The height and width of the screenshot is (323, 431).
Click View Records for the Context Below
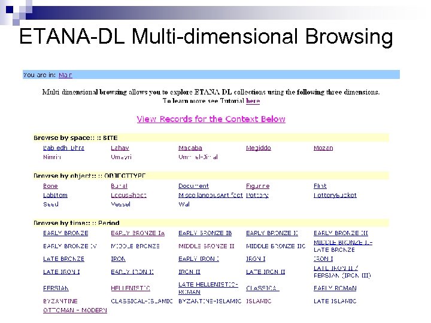coord(211,119)
